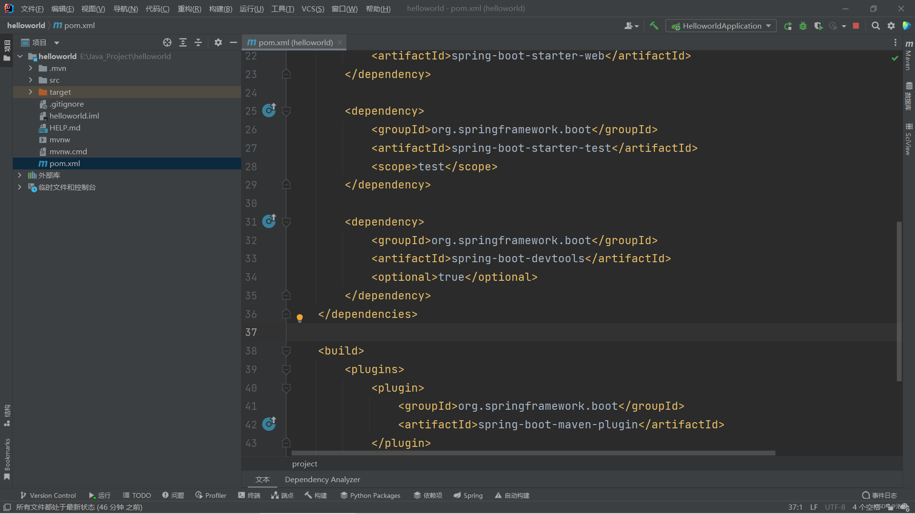Open the 运行(U) menu
This screenshot has width=915, height=514.
(x=252, y=9)
